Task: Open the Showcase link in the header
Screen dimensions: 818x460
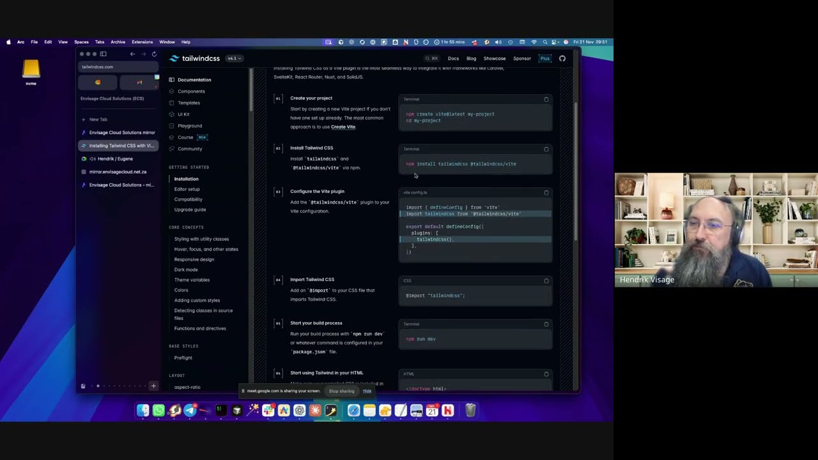Action: click(495, 58)
